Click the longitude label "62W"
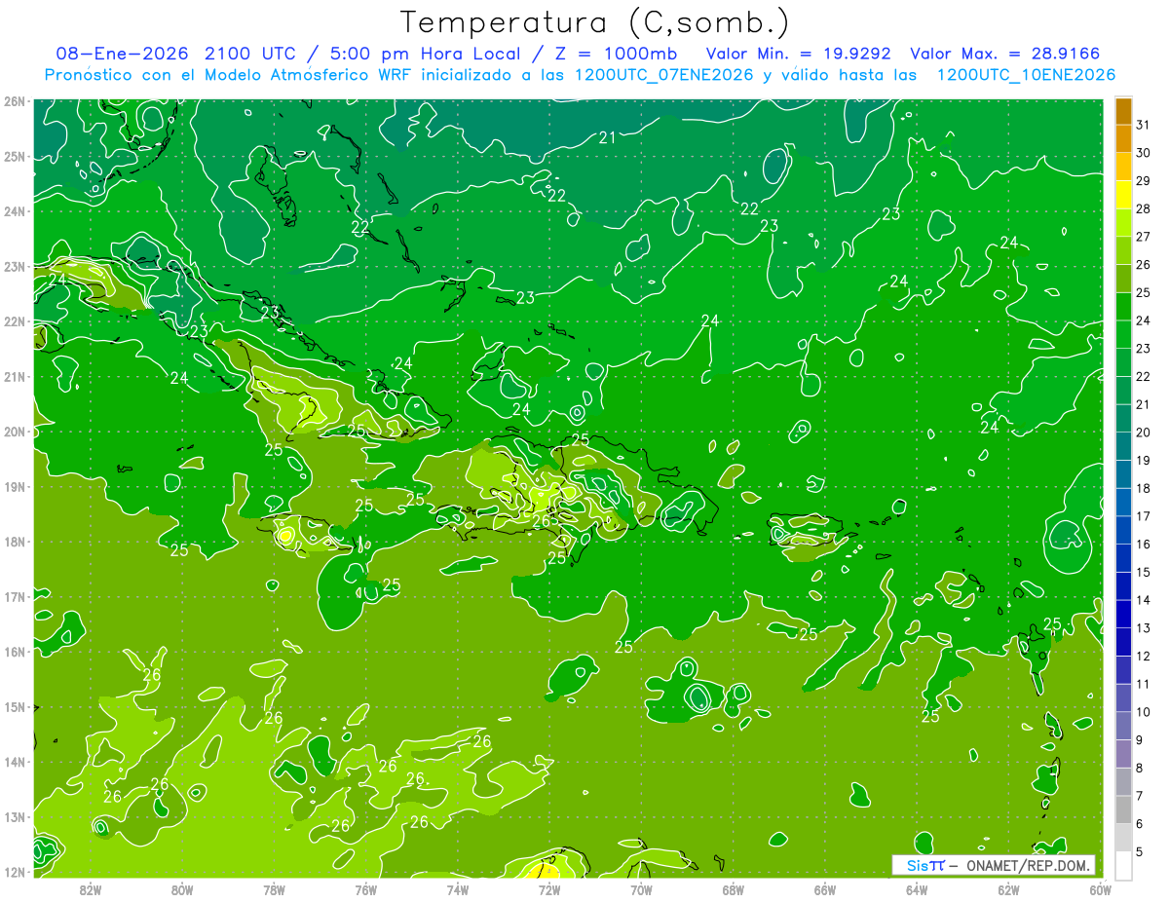The width and height of the screenshot is (1169, 903). (1009, 889)
